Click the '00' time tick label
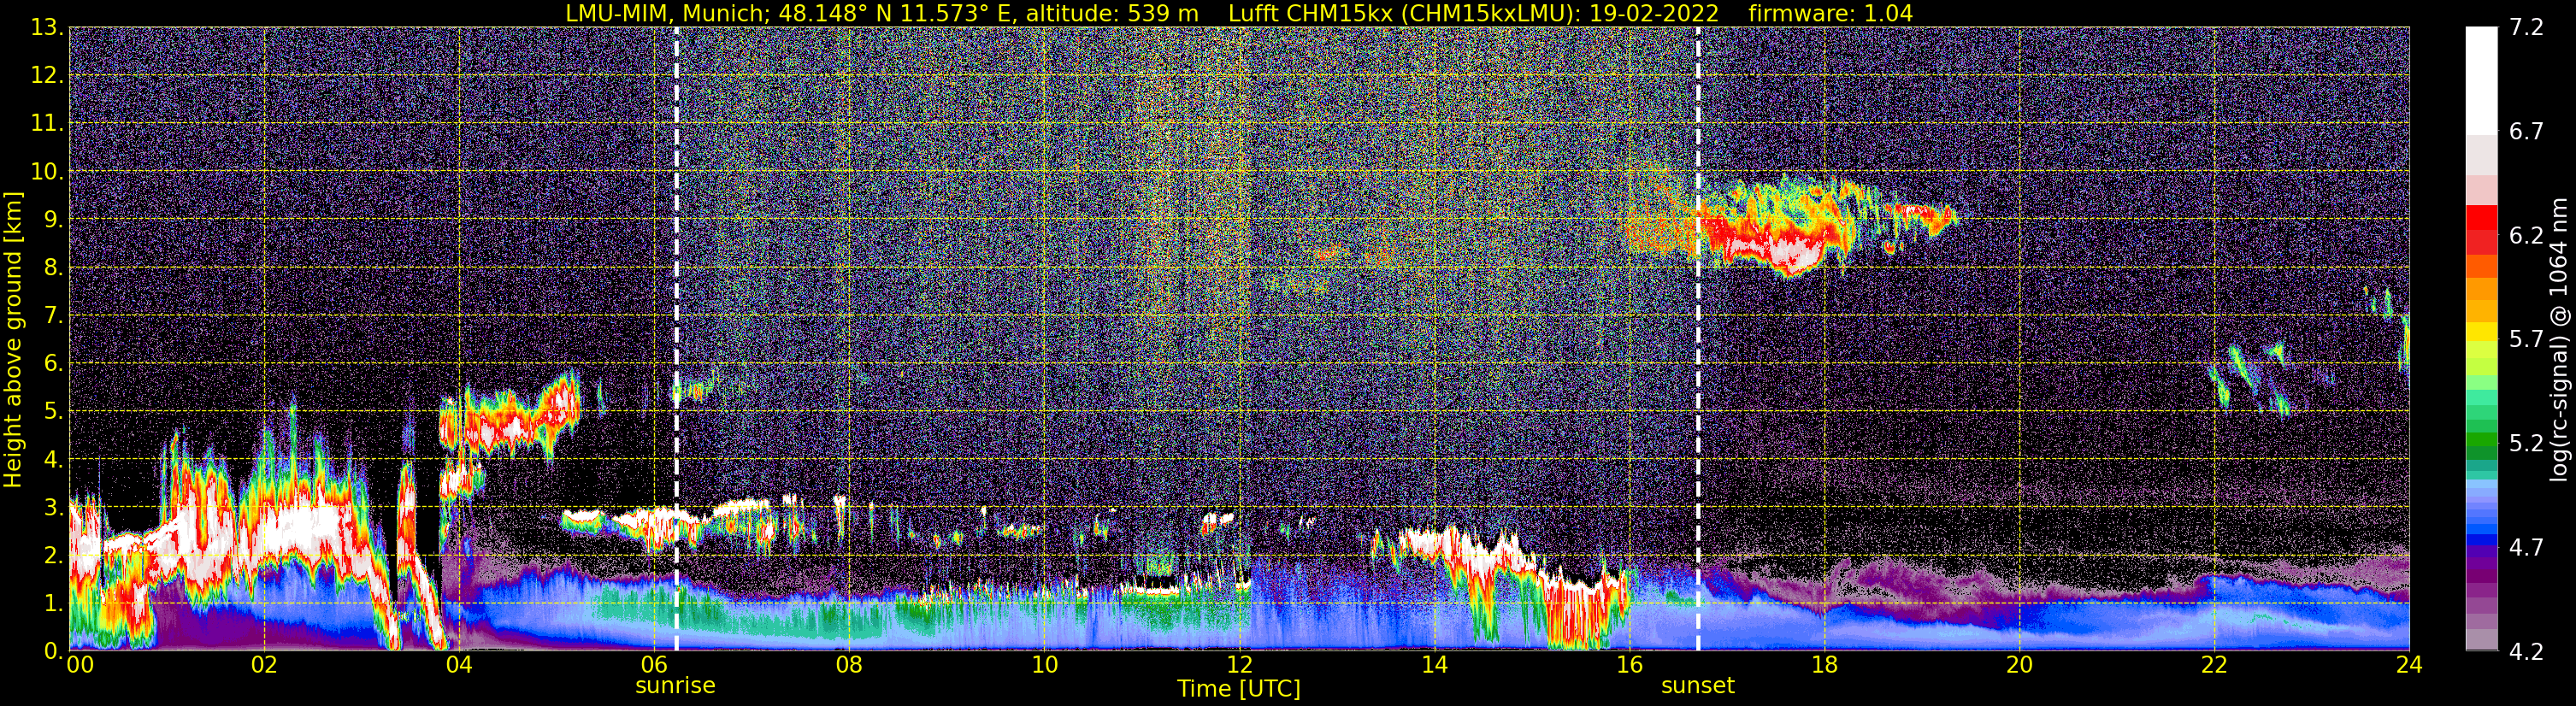 pos(80,665)
